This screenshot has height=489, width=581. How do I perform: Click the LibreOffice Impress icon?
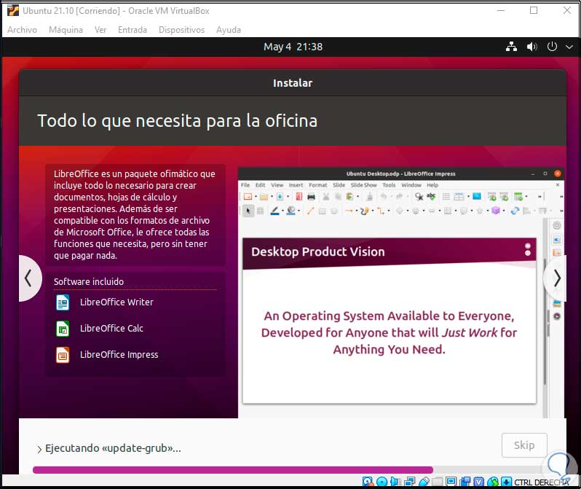[x=63, y=355]
